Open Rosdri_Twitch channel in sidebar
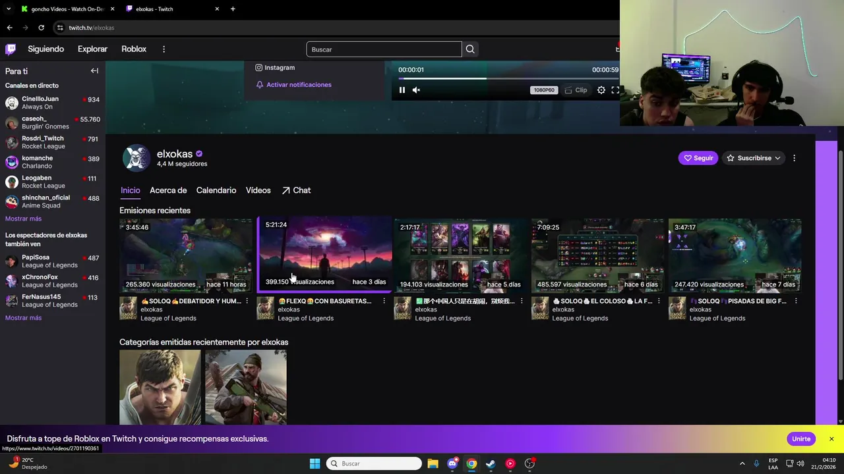The height and width of the screenshot is (474, 844). (53, 142)
